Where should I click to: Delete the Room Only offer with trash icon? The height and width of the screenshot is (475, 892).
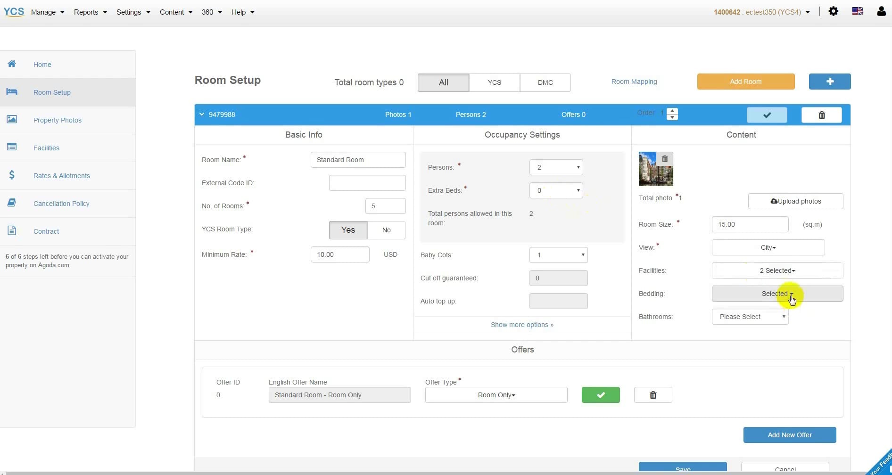point(653,395)
